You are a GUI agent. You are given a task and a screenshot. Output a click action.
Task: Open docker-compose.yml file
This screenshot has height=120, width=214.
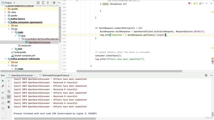[25, 56]
